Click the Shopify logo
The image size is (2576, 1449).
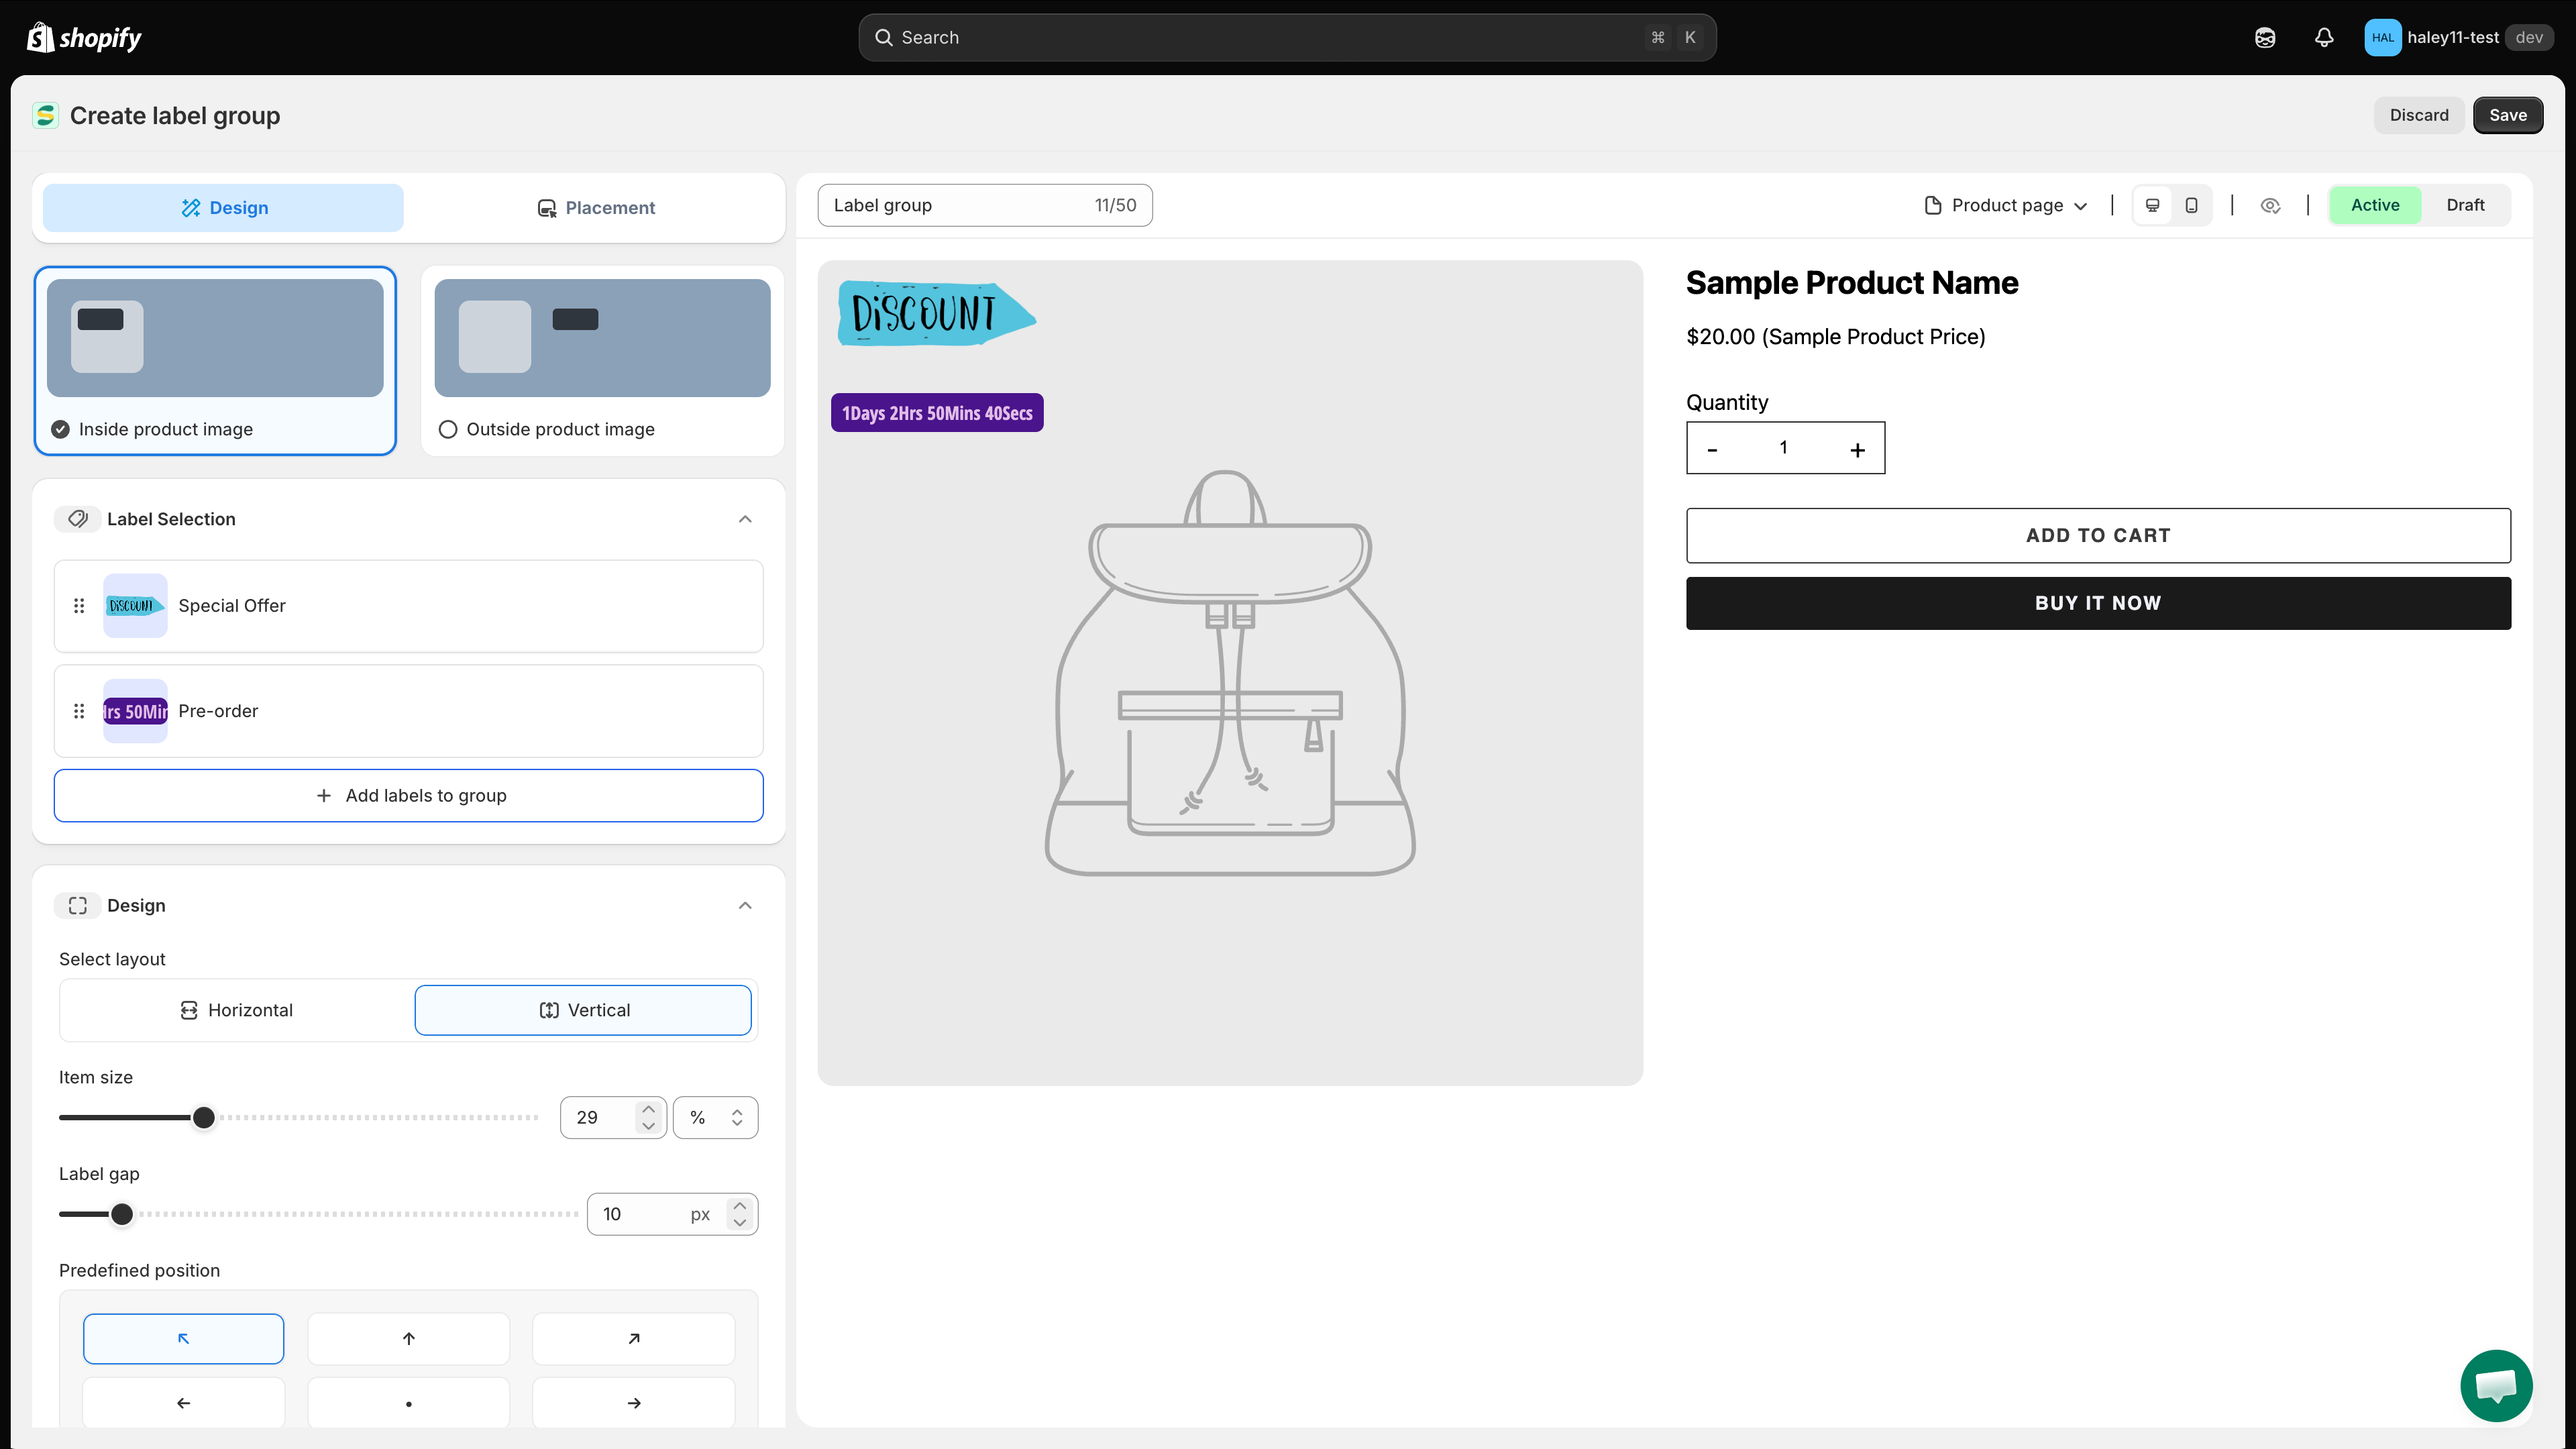[x=84, y=37]
